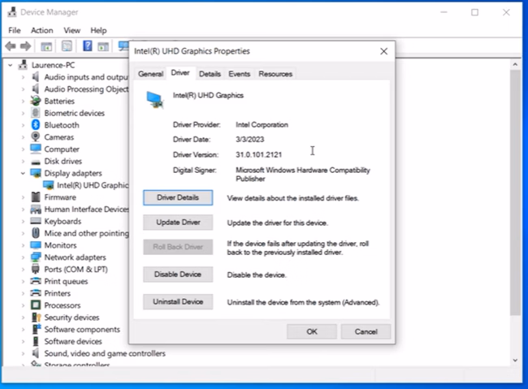Open the Help menu
Image resolution: width=528 pixels, height=389 pixels.
(x=98, y=30)
